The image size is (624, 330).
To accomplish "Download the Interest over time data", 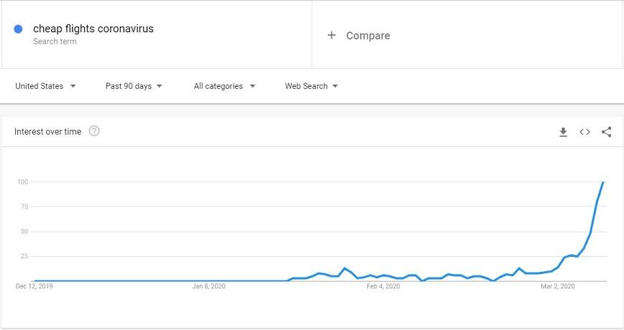I will coord(563,132).
